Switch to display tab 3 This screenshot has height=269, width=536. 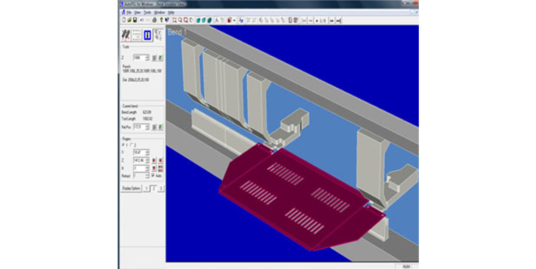click(x=161, y=188)
